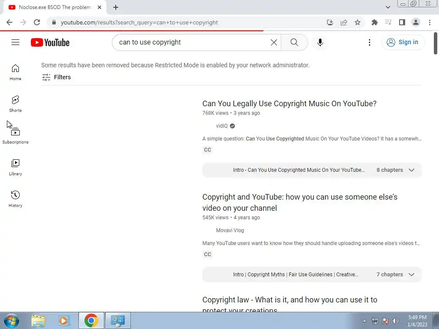This screenshot has width=439, height=329.
Task: Open Shorts in the sidebar
Action: click(15, 104)
